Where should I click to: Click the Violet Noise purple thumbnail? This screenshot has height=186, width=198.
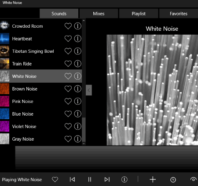pyautogui.click(x=4, y=126)
